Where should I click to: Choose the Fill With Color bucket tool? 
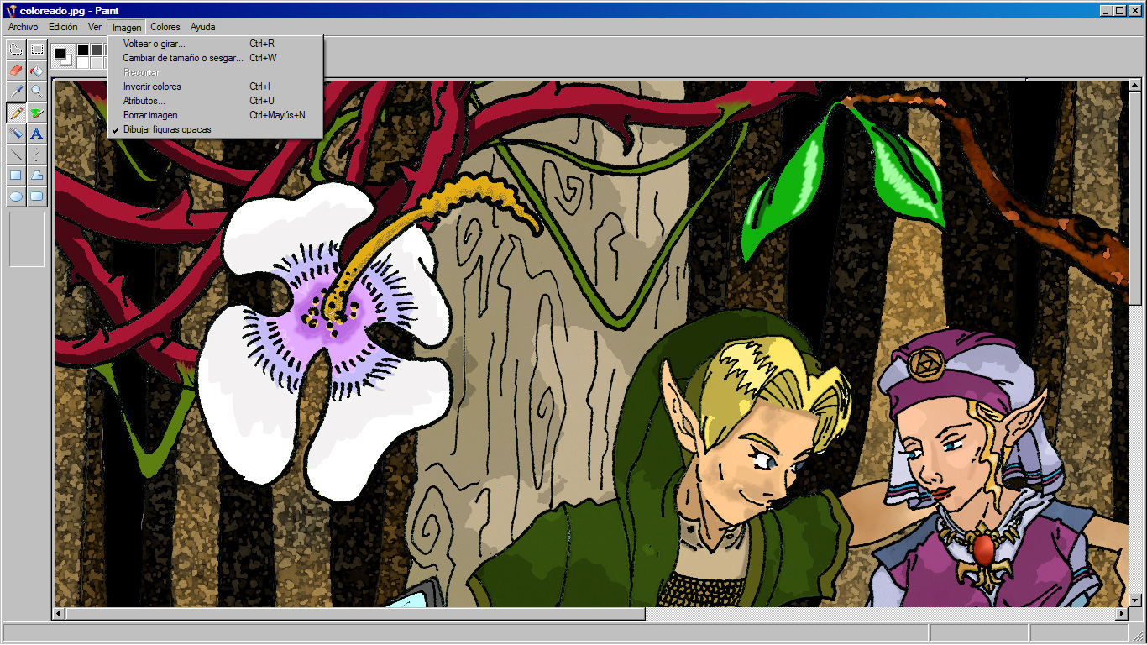[x=36, y=71]
